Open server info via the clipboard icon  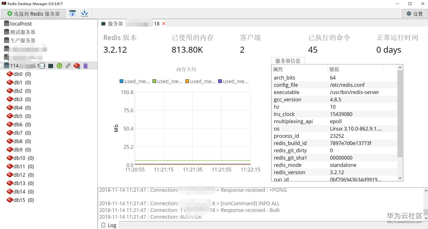[42, 66]
